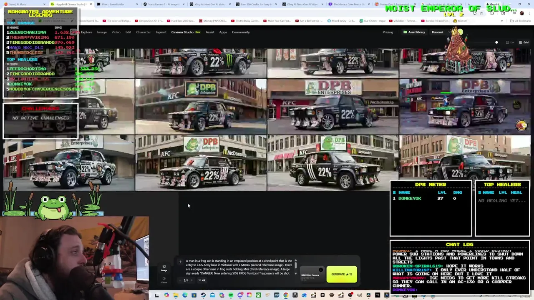Screen dimensions: 534x300
Task: Open the Edit nav item
Action: [128, 32]
